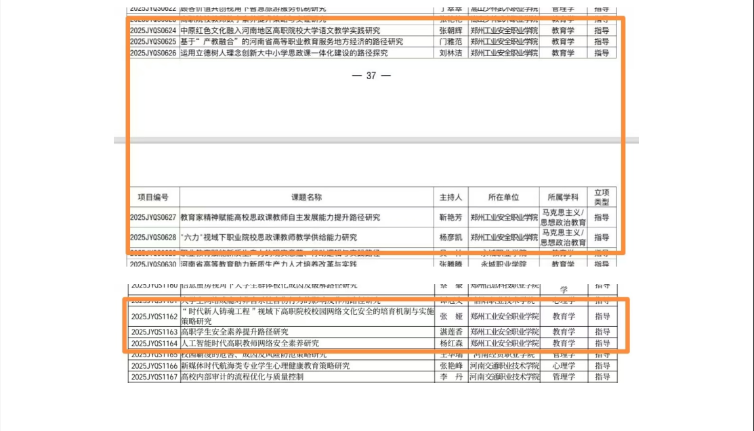754x431 pixels.
Task: Click 教育学 in 门雅范 row
Action: (x=563, y=42)
